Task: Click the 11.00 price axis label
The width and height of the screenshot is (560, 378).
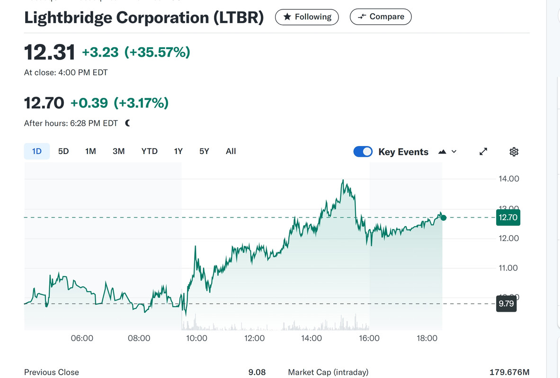Action: (508, 268)
